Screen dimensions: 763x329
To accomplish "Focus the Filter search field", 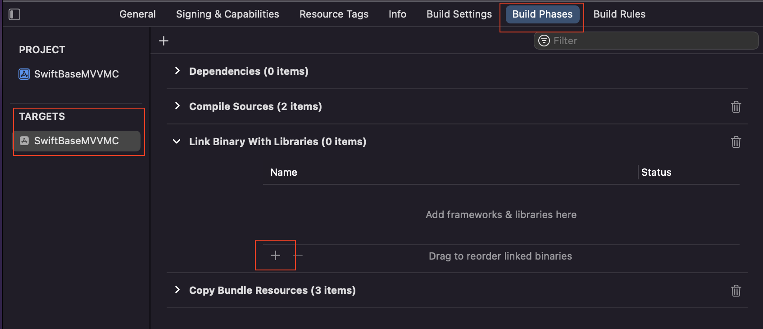I will [x=646, y=41].
